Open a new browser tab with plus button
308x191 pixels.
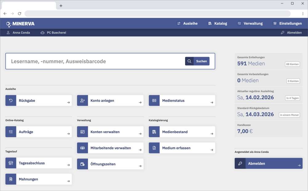click(x=61, y=6)
